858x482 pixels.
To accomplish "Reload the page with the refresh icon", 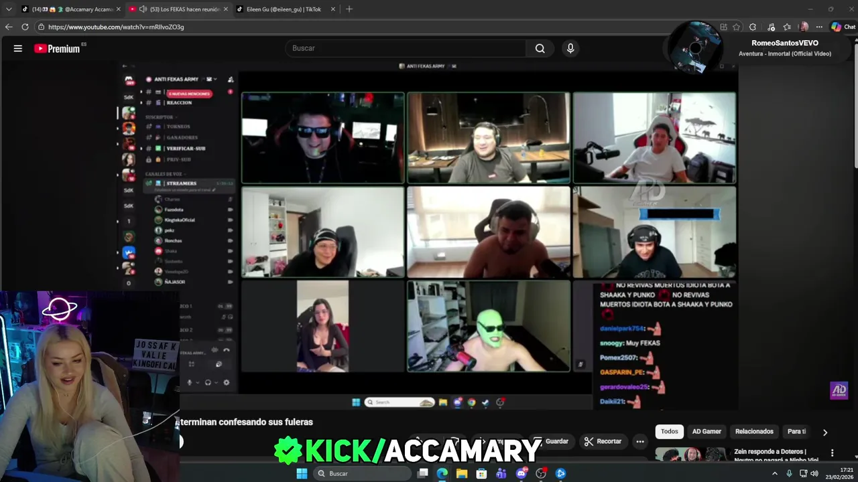I will click(x=25, y=27).
